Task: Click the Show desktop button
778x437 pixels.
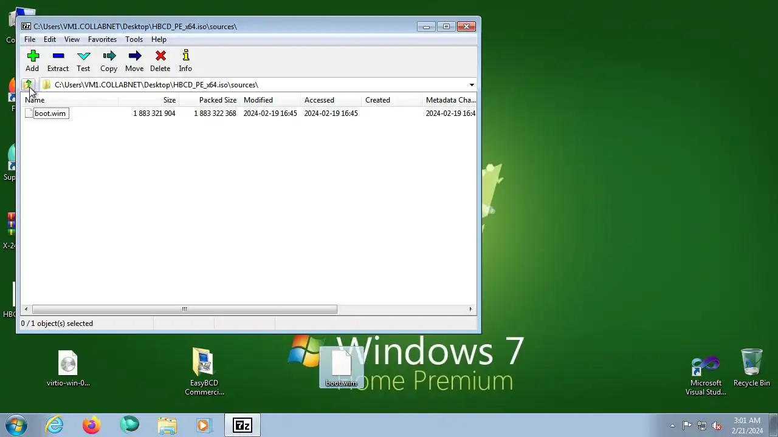Action: (773, 425)
